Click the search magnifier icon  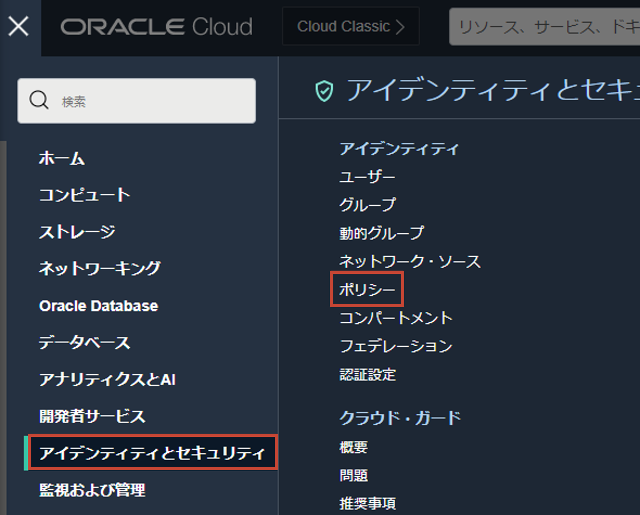click(x=39, y=100)
